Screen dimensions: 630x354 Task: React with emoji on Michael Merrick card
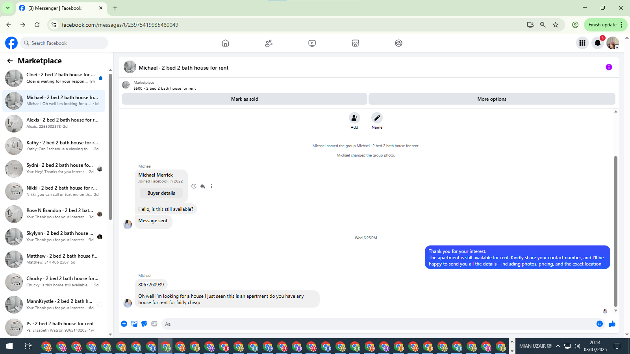click(194, 186)
